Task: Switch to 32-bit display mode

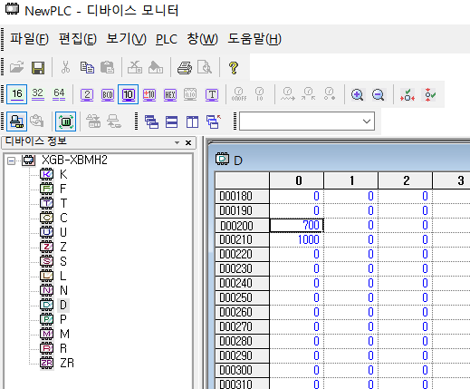Action: pyautogui.click(x=38, y=94)
